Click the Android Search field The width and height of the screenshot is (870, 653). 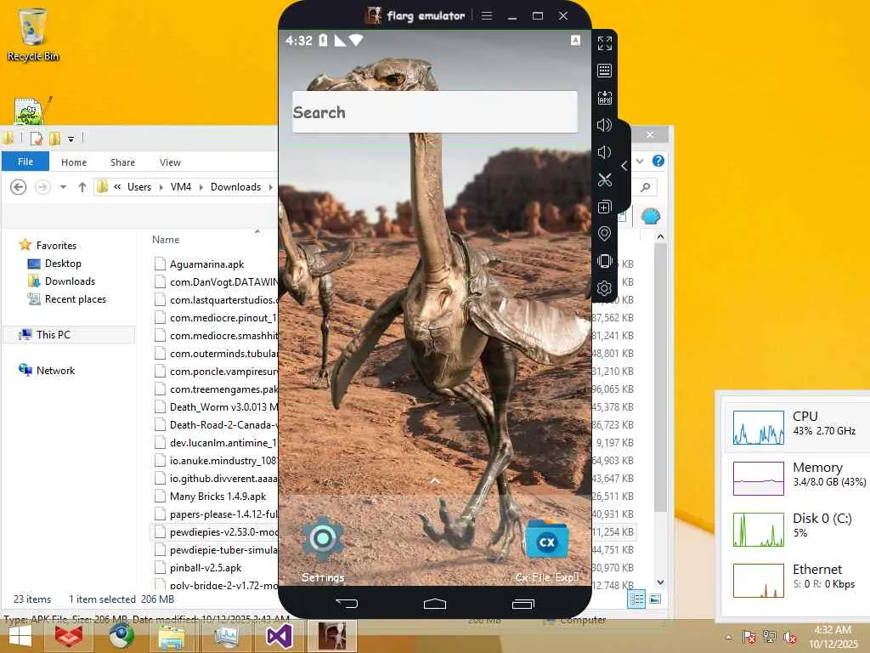coord(435,112)
